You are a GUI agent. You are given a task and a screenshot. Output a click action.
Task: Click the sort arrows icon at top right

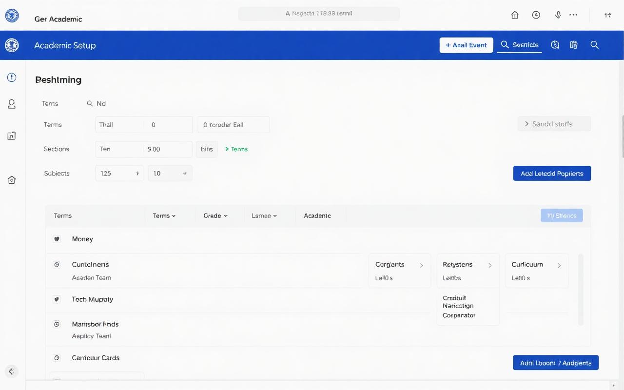[608, 15]
